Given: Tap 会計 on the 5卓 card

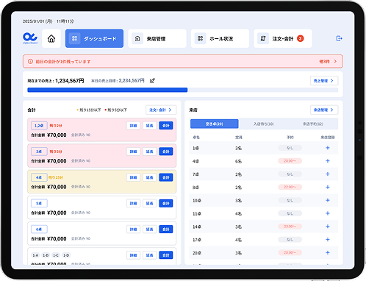Looking at the screenshot, I should tap(166, 203).
